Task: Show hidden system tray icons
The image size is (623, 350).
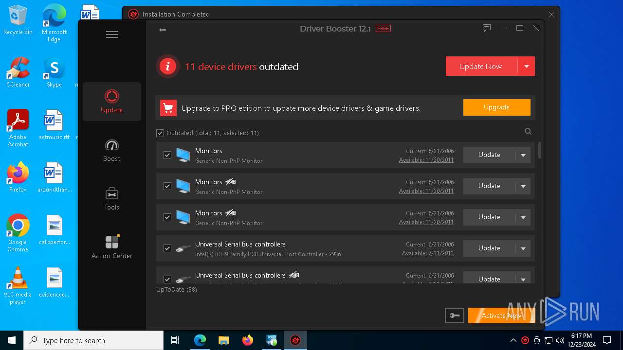Action: point(513,340)
